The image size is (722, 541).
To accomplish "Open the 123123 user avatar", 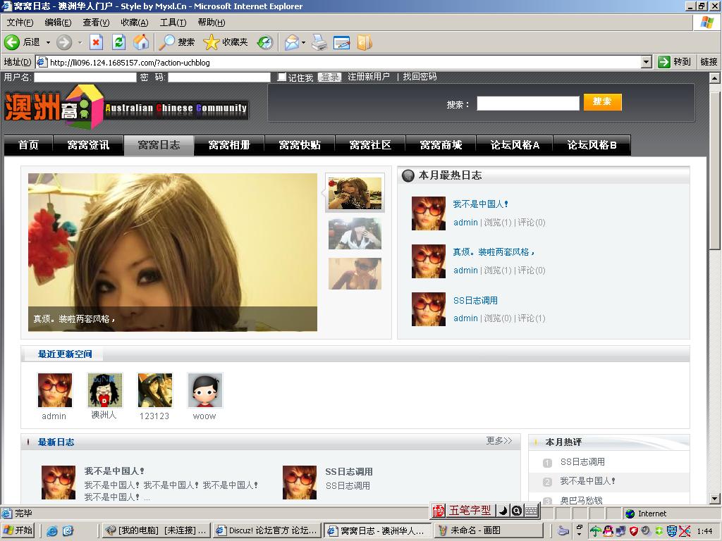I will (154, 390).
